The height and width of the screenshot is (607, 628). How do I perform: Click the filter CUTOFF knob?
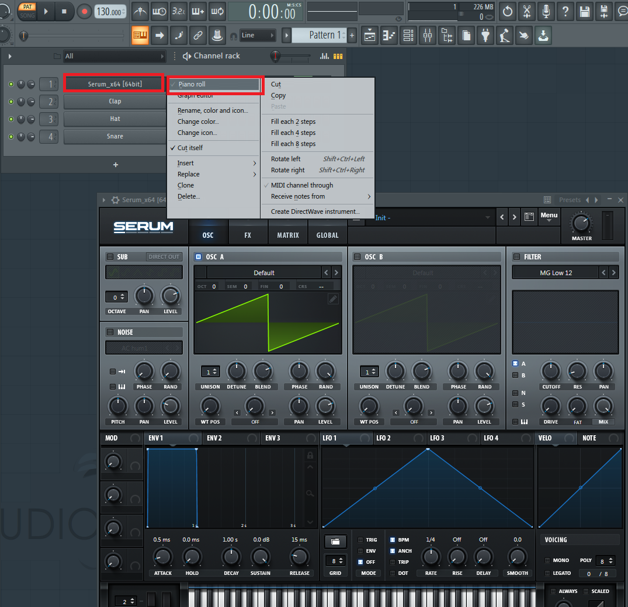pyautogui.click(x=551, y=371)
